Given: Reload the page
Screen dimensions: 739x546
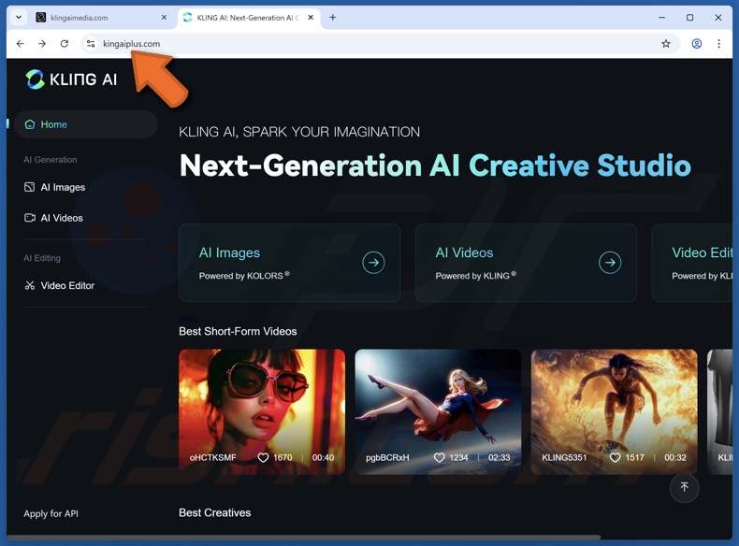Looking at the screenshot, I should tap(65, 44).
